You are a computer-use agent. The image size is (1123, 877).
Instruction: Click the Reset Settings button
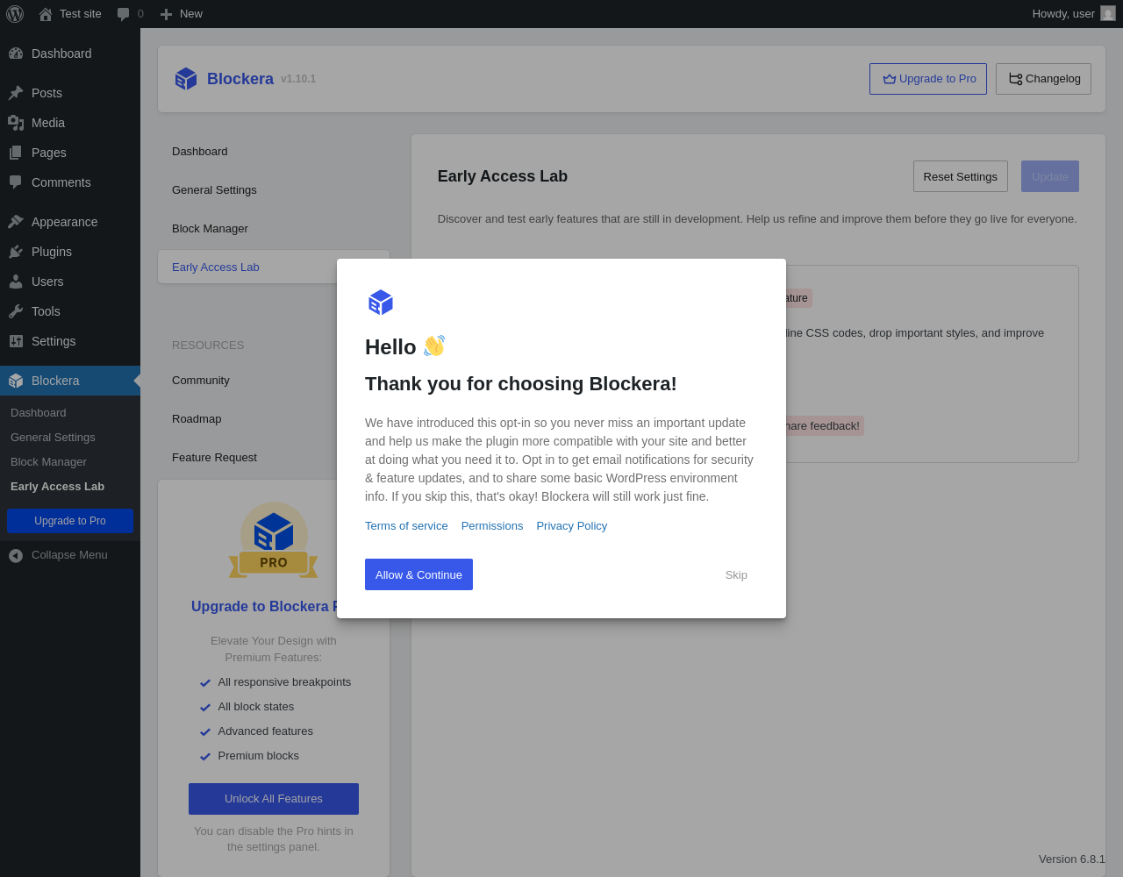(960, 176)
